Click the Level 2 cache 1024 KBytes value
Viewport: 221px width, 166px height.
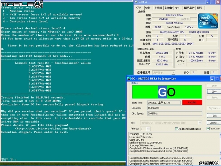tap(196, 61)
